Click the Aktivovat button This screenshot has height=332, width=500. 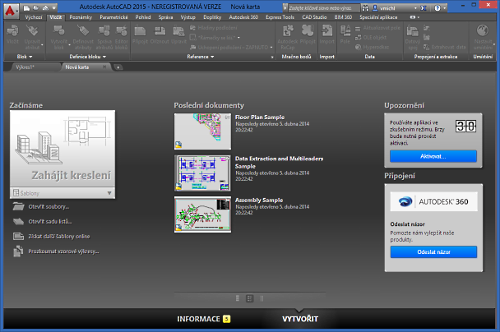[433, 156]
